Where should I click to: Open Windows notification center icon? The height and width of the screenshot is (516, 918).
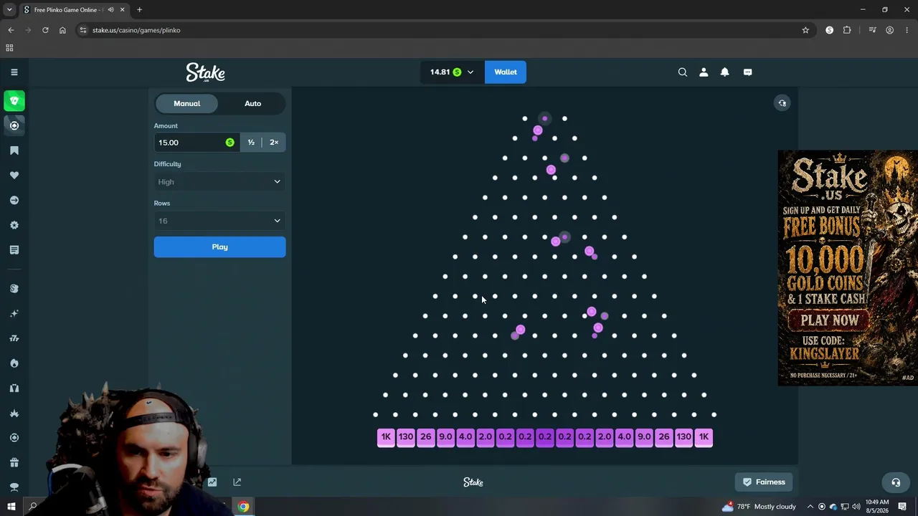[903, 507]
